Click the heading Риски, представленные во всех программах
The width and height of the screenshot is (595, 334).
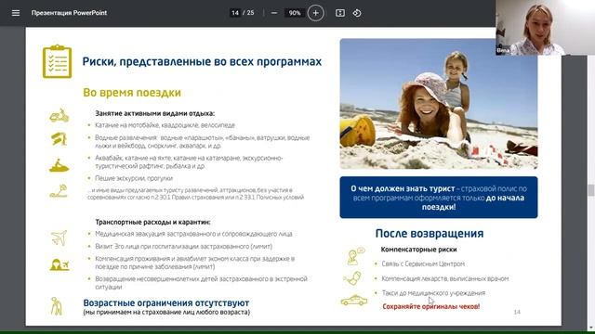coord(202,61)
